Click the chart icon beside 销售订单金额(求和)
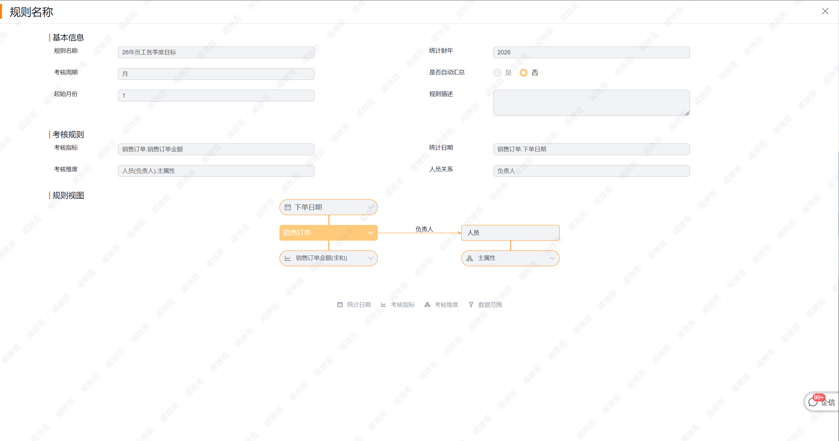The width and height of the screenshot is (839, 441). (x=288, y=258)
